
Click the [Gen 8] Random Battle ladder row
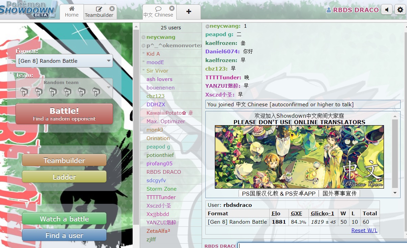coord(292,222)
